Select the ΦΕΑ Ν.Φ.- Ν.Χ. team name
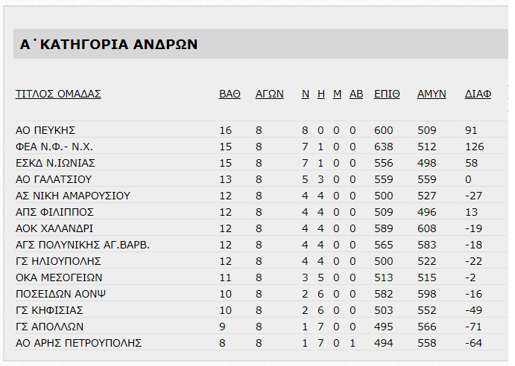Image resolution: width=515 pixels, height=366 pixels. [x=54, y=147]
